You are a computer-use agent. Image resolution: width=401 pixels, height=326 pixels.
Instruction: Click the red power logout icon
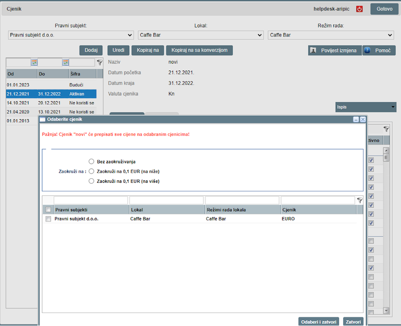click(x=359, y=9)
